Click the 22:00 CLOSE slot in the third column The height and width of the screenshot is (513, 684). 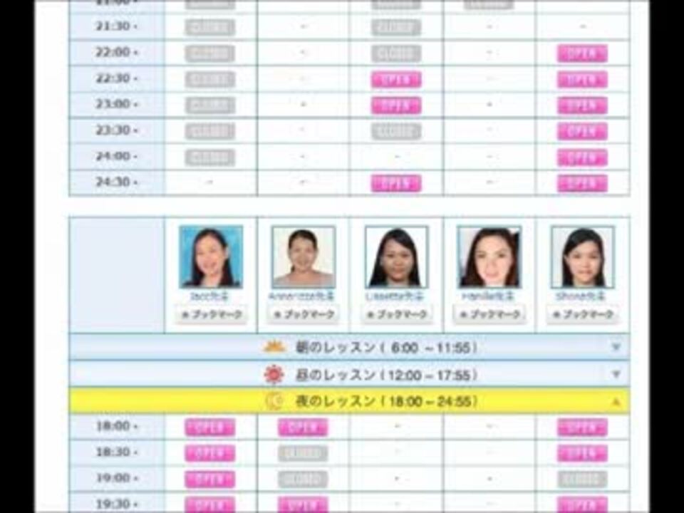tap(396, 53)
